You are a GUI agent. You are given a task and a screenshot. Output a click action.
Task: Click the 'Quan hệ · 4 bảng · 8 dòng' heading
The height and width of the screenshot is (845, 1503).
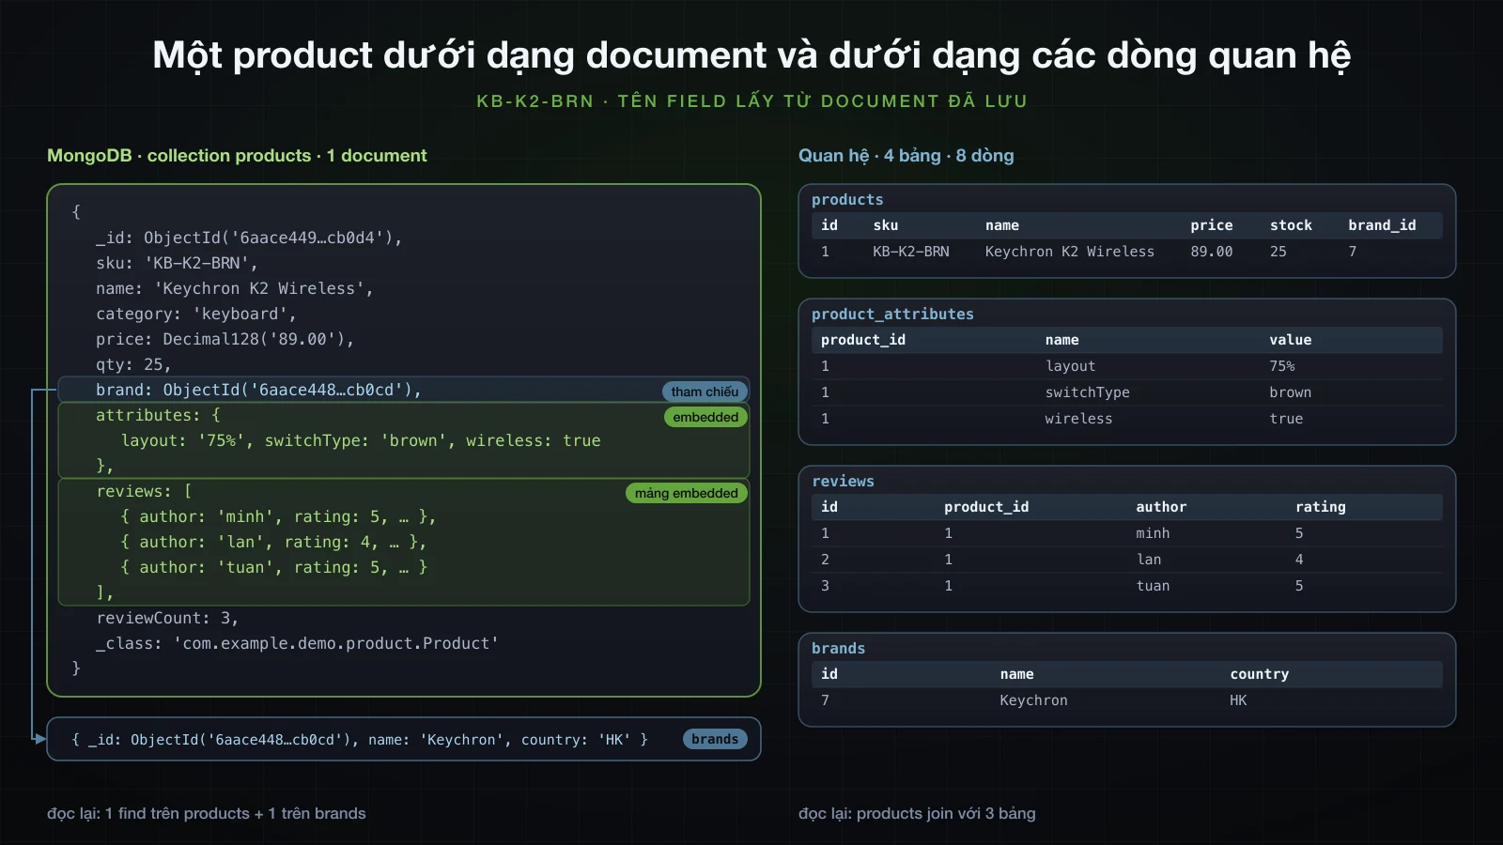(x=906, y=156)
